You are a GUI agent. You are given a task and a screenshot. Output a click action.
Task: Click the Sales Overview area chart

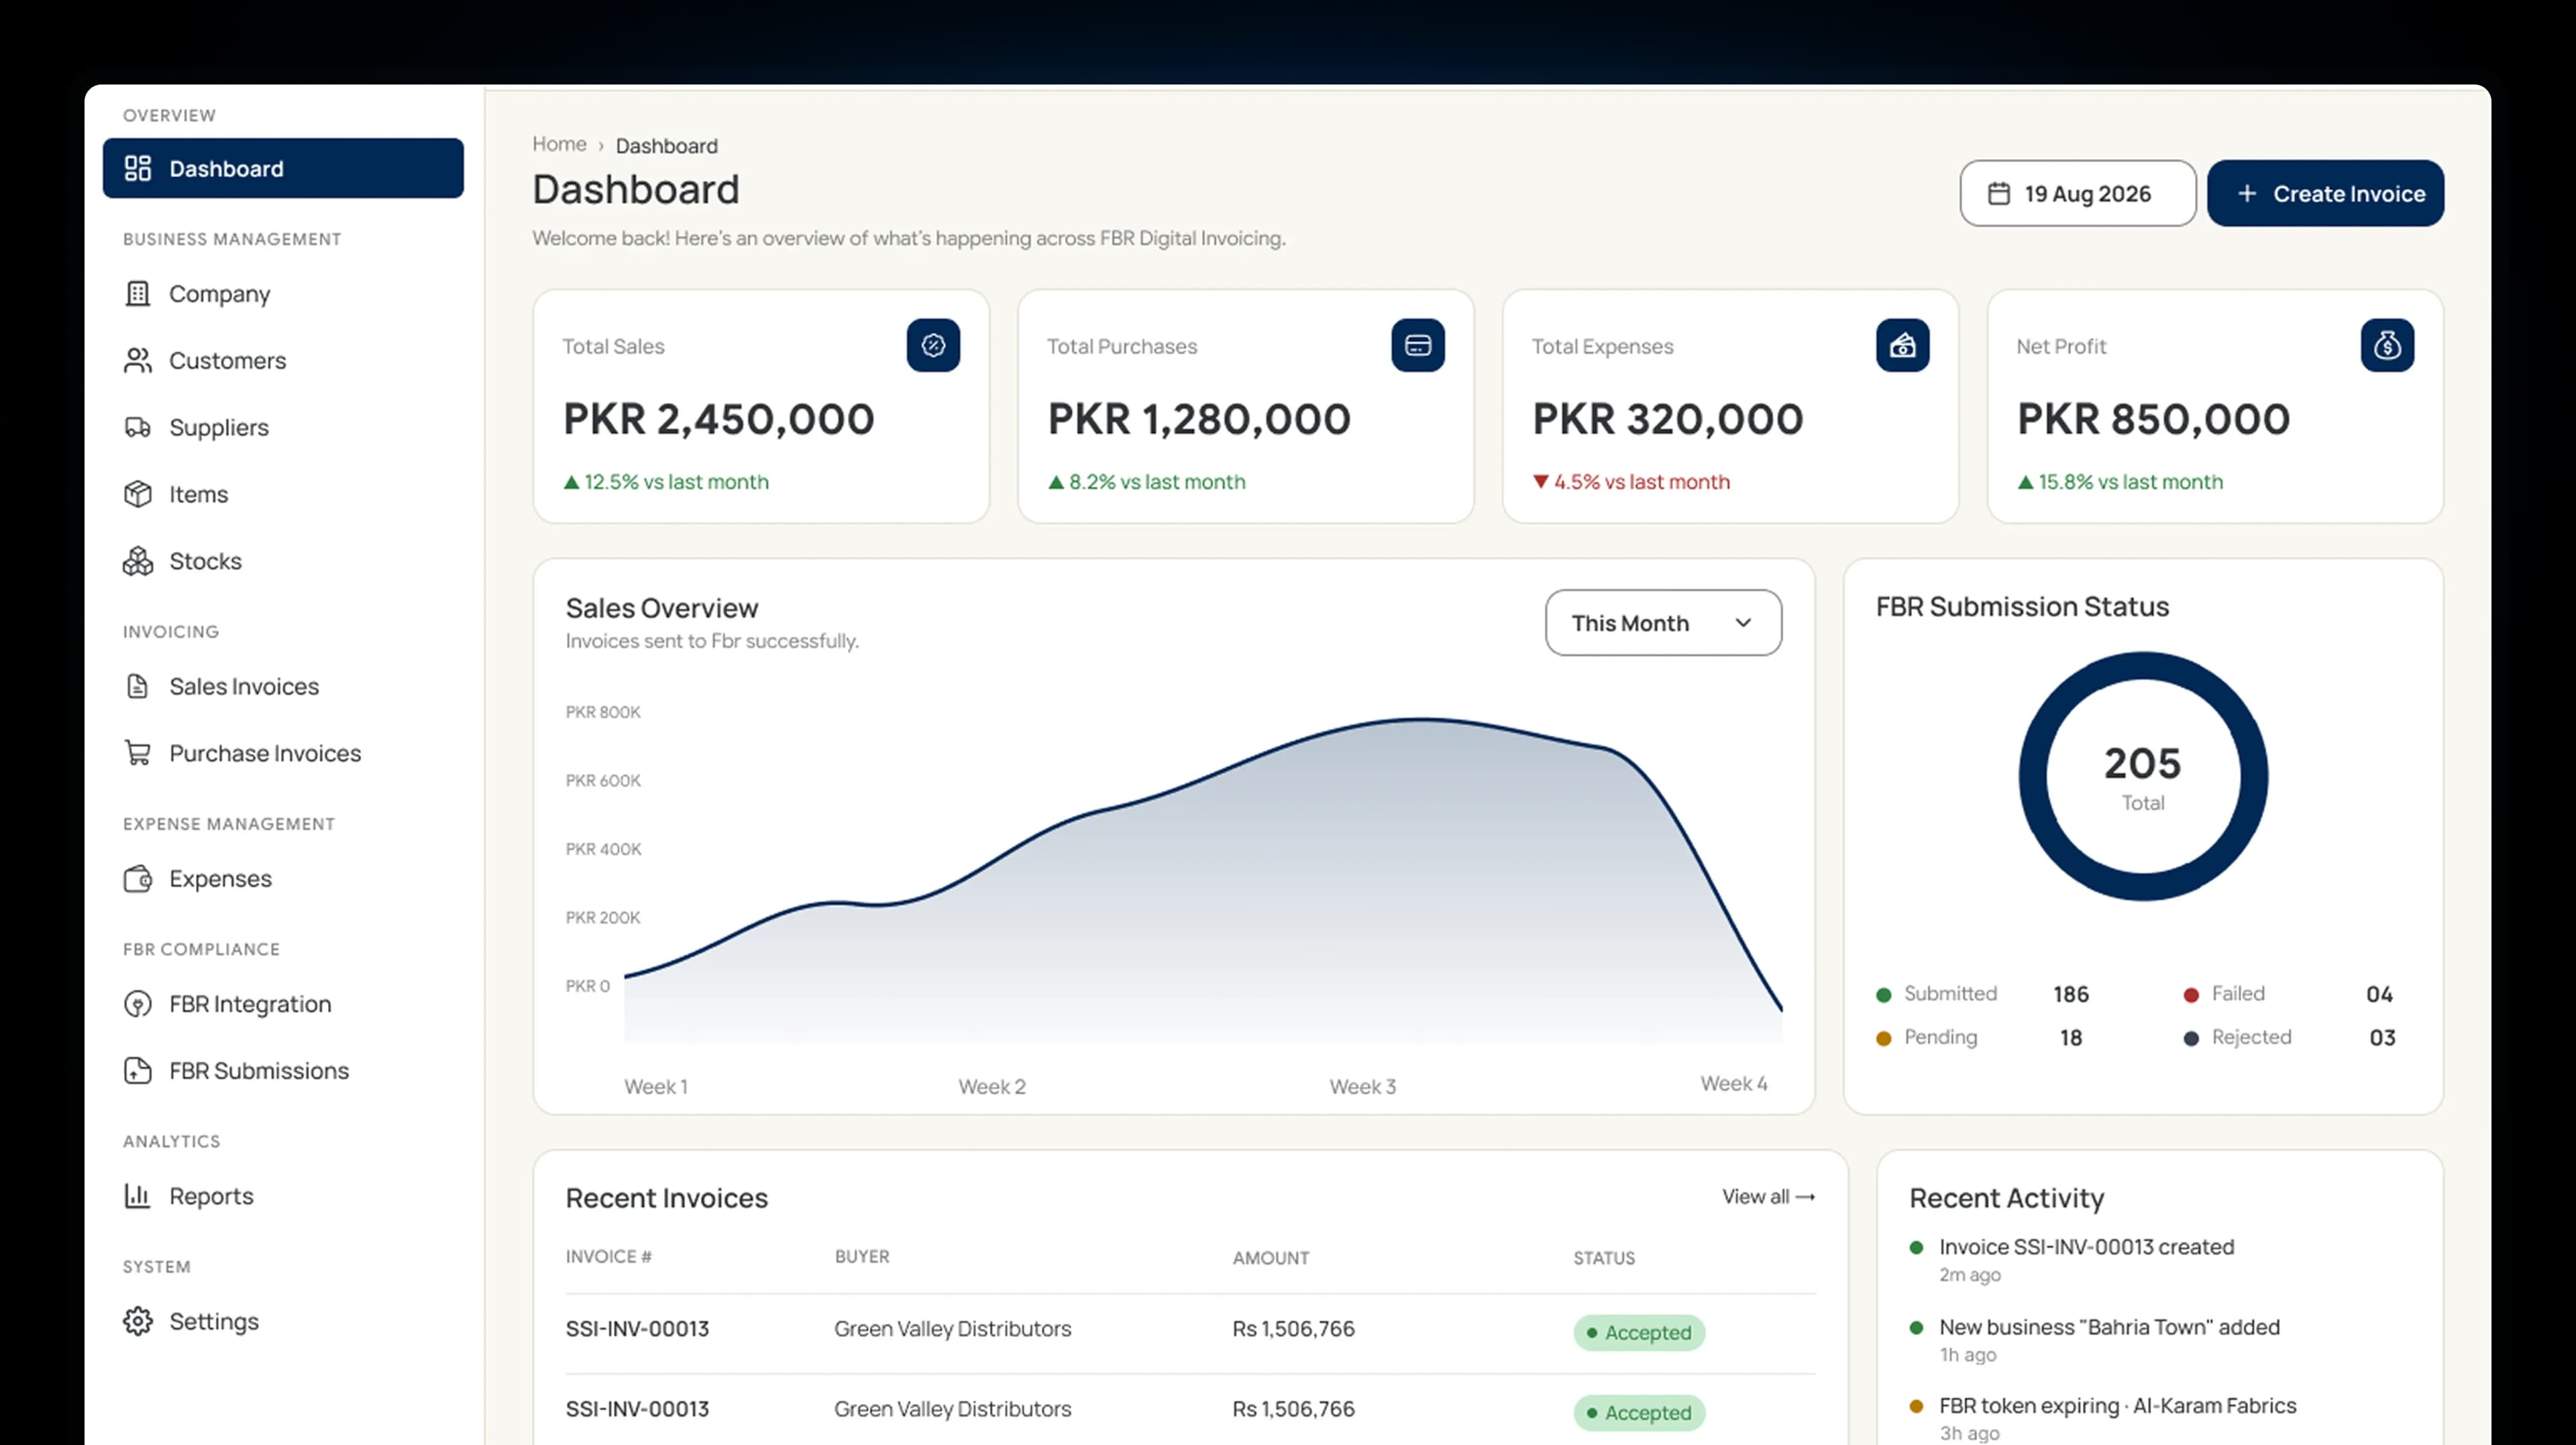pos(1203,879)
